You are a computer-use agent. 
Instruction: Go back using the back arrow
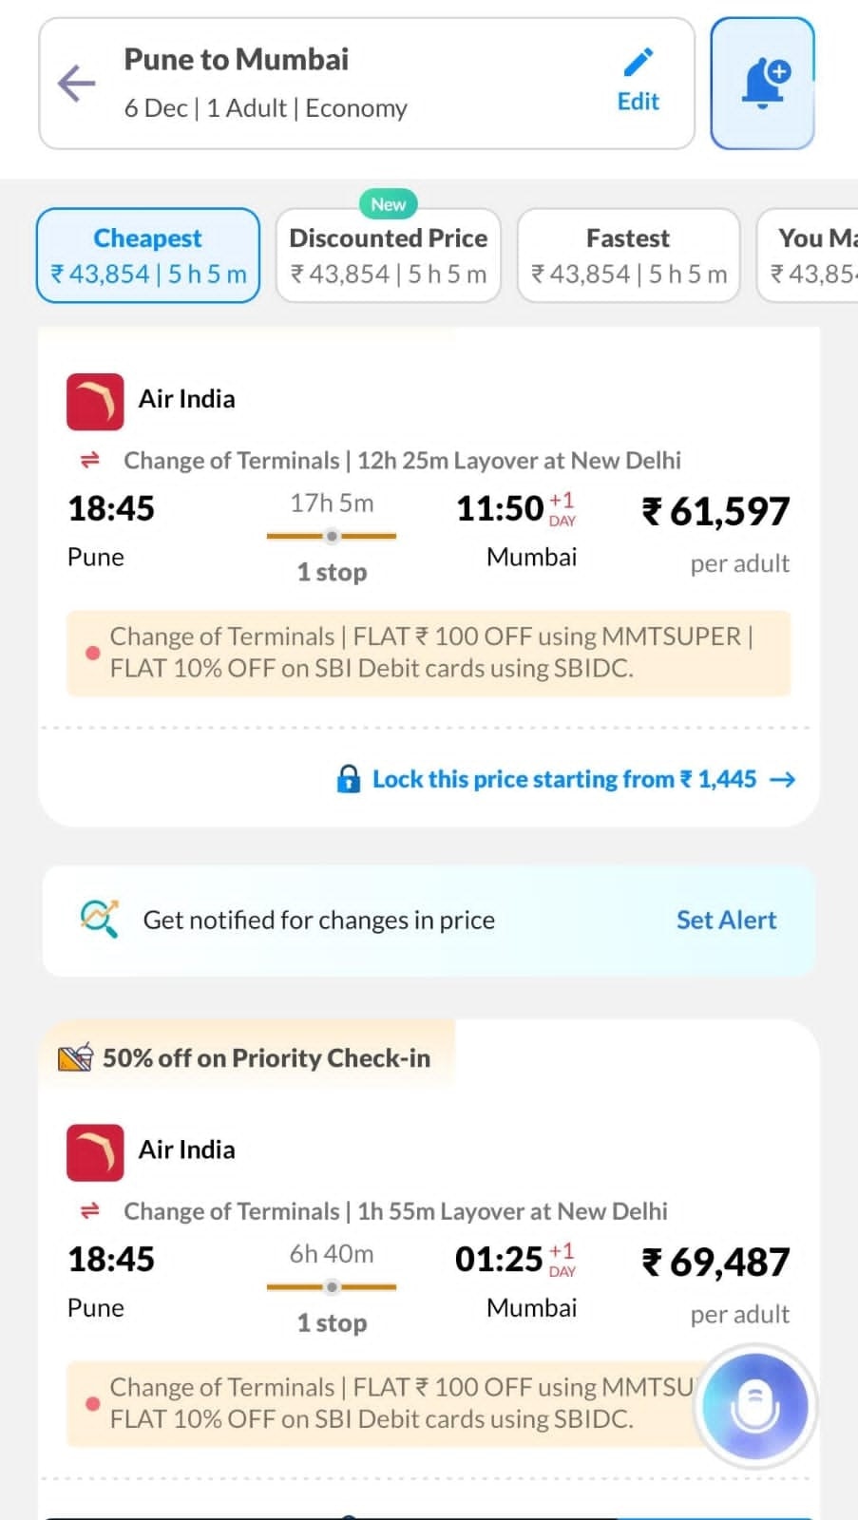coord(75,84)
